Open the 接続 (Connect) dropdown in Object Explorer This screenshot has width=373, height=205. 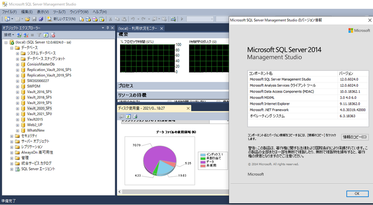click(x=9, y=35)
